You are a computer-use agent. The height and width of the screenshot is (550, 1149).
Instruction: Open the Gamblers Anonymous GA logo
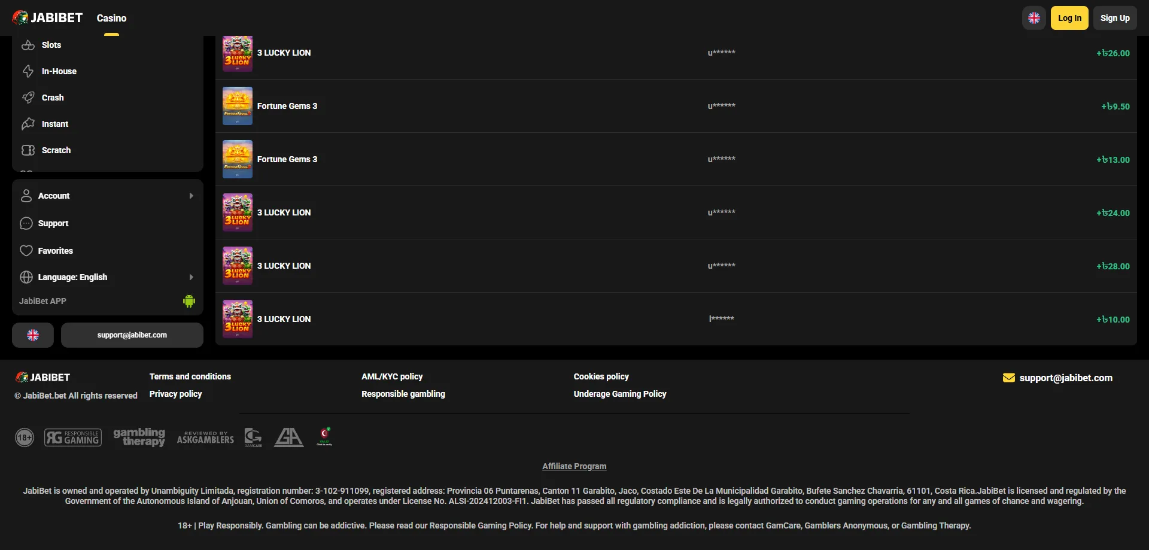tap(289, 437)
